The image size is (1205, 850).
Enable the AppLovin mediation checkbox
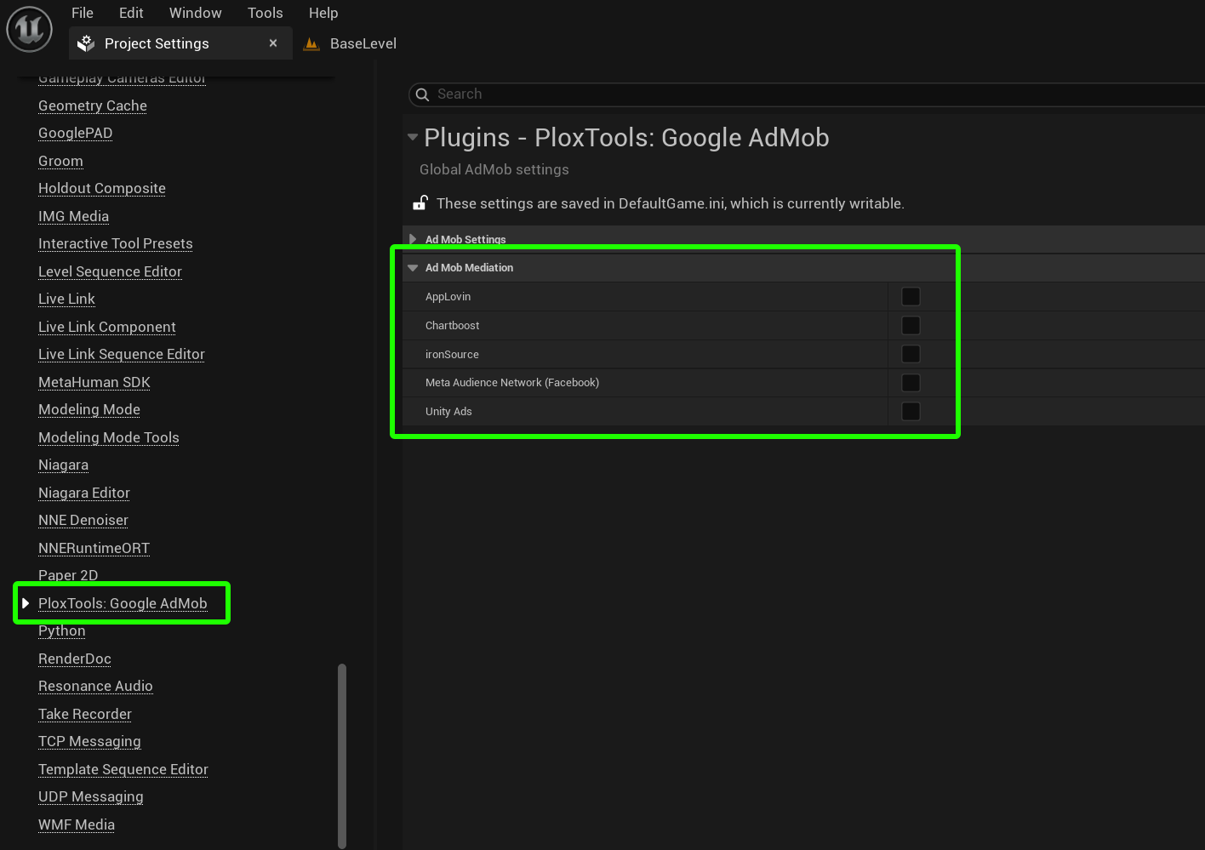click(911, 297)
